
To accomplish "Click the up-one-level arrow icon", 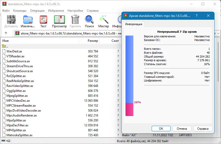I will [6, 33].
